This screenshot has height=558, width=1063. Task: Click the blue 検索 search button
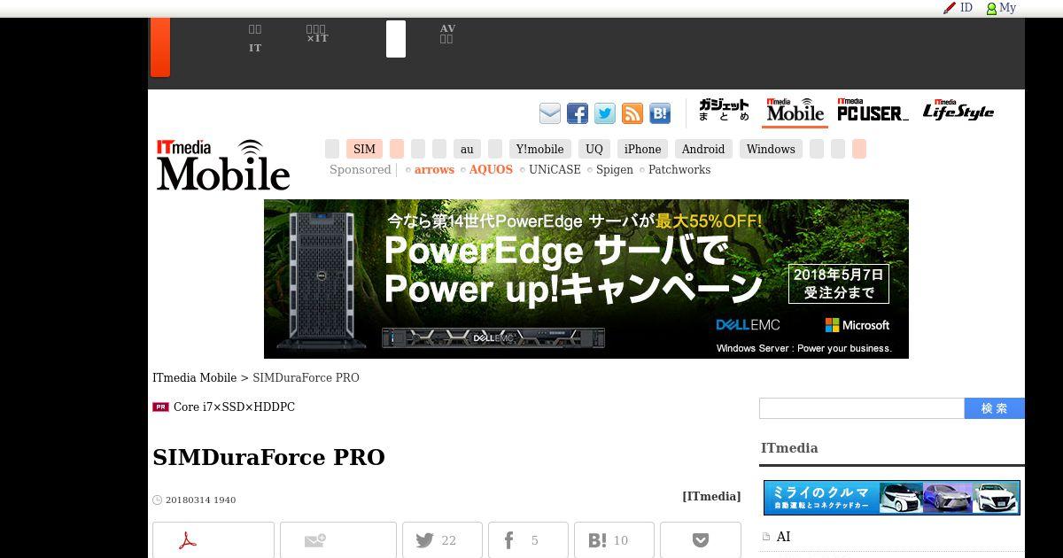[995, 408]
